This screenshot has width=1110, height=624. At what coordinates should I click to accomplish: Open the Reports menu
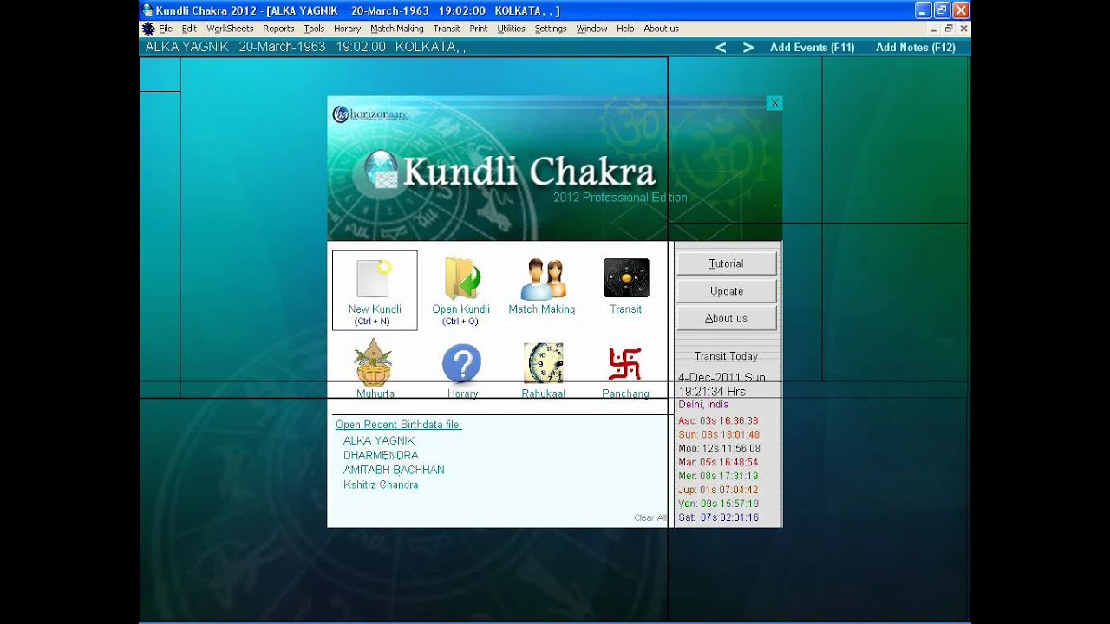pyautogui.click(x=278, y=29)
